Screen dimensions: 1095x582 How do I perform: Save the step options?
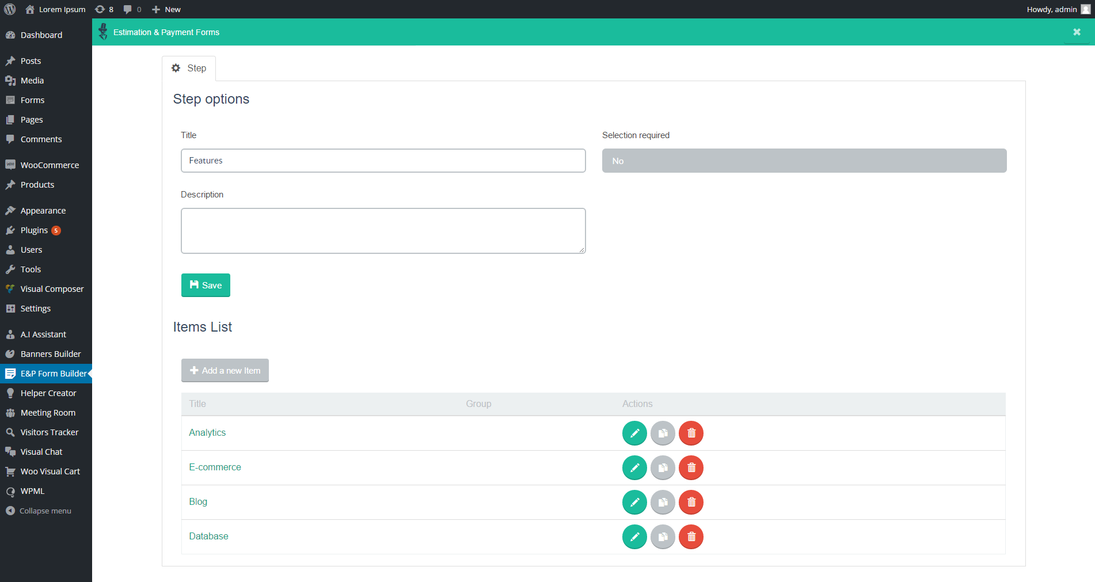click(205, 285)
